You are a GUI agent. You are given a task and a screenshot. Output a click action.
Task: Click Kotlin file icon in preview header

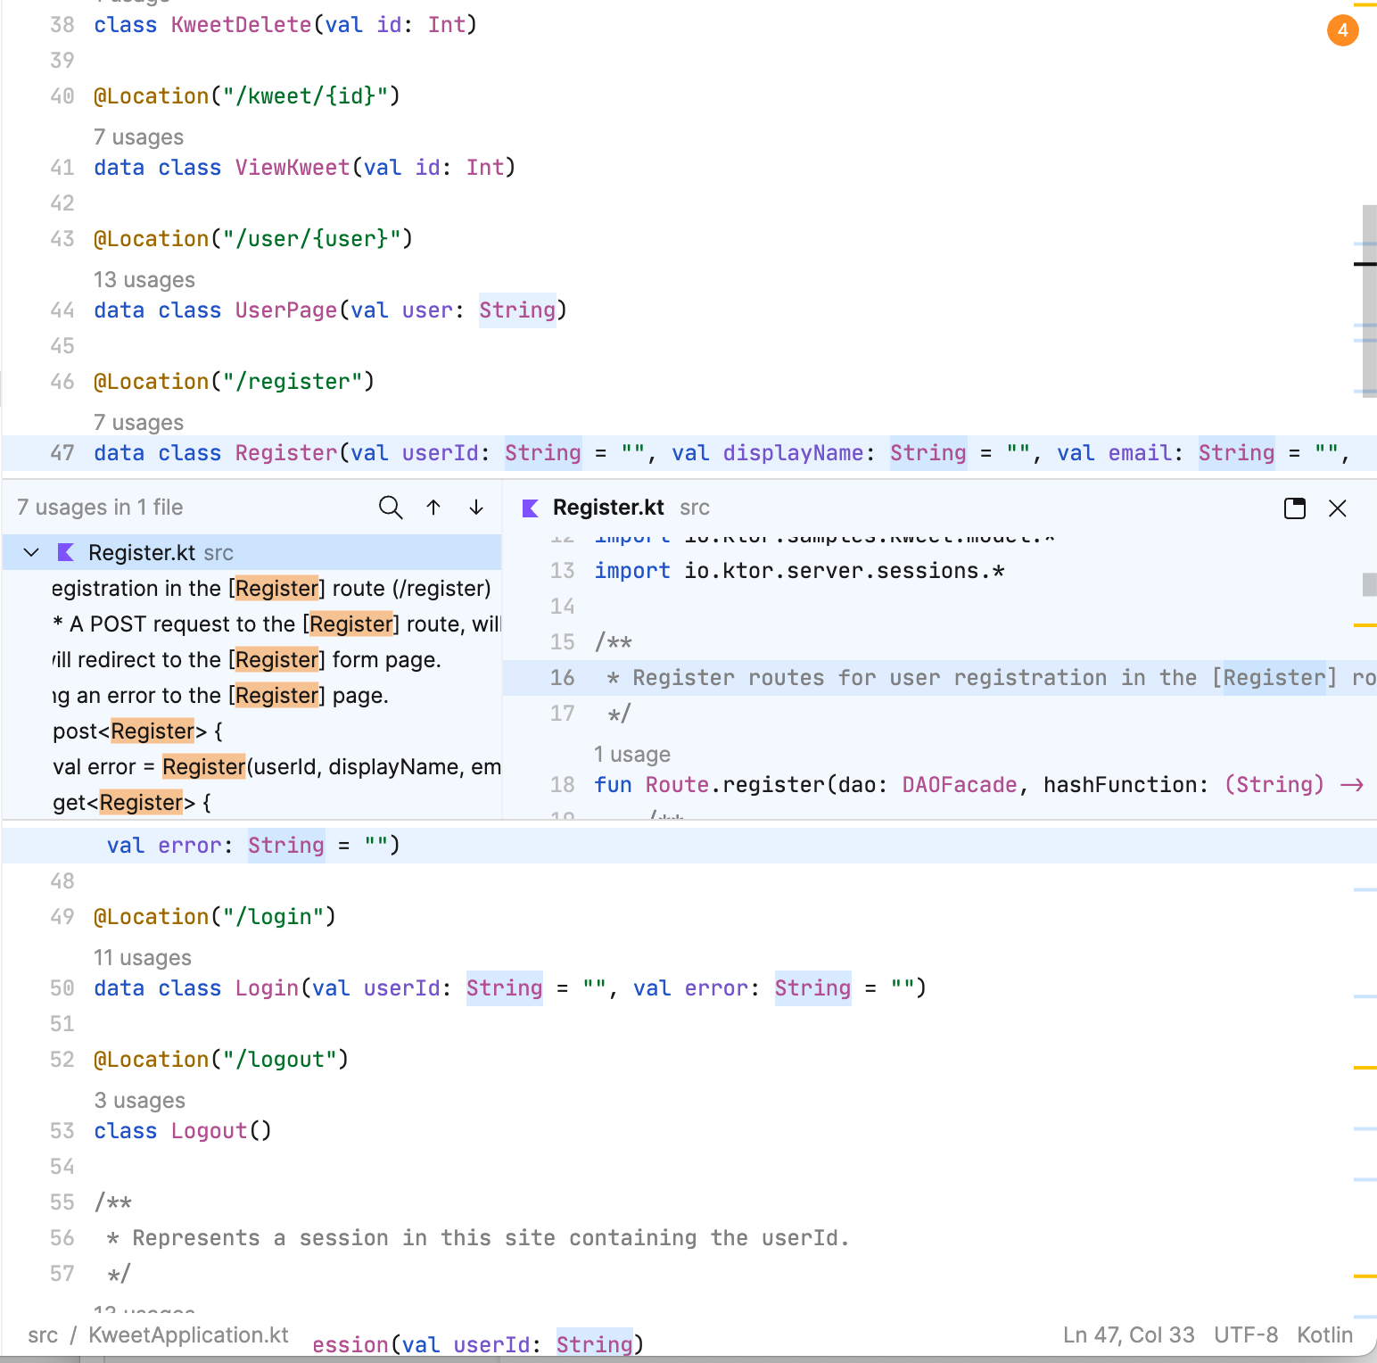pyautogui.click(x=531, y=508)
